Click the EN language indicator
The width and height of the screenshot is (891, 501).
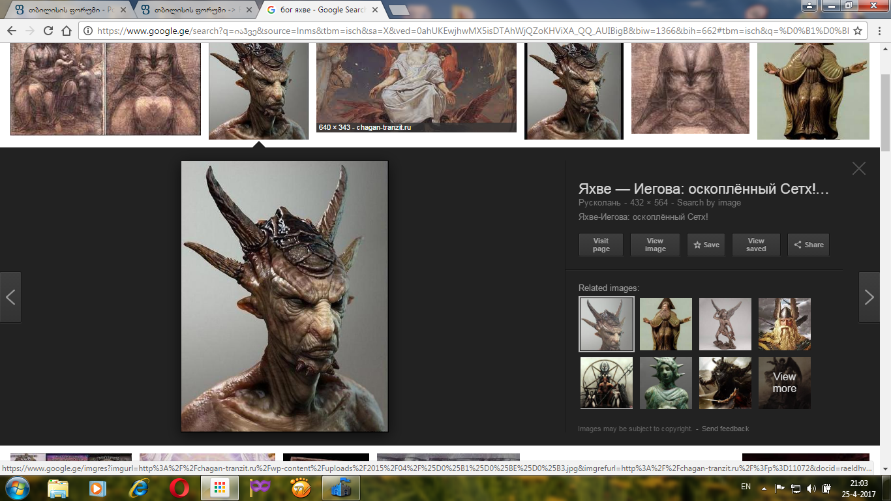(x=746, y=487)
